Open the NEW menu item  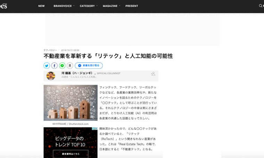click(41, 6)
